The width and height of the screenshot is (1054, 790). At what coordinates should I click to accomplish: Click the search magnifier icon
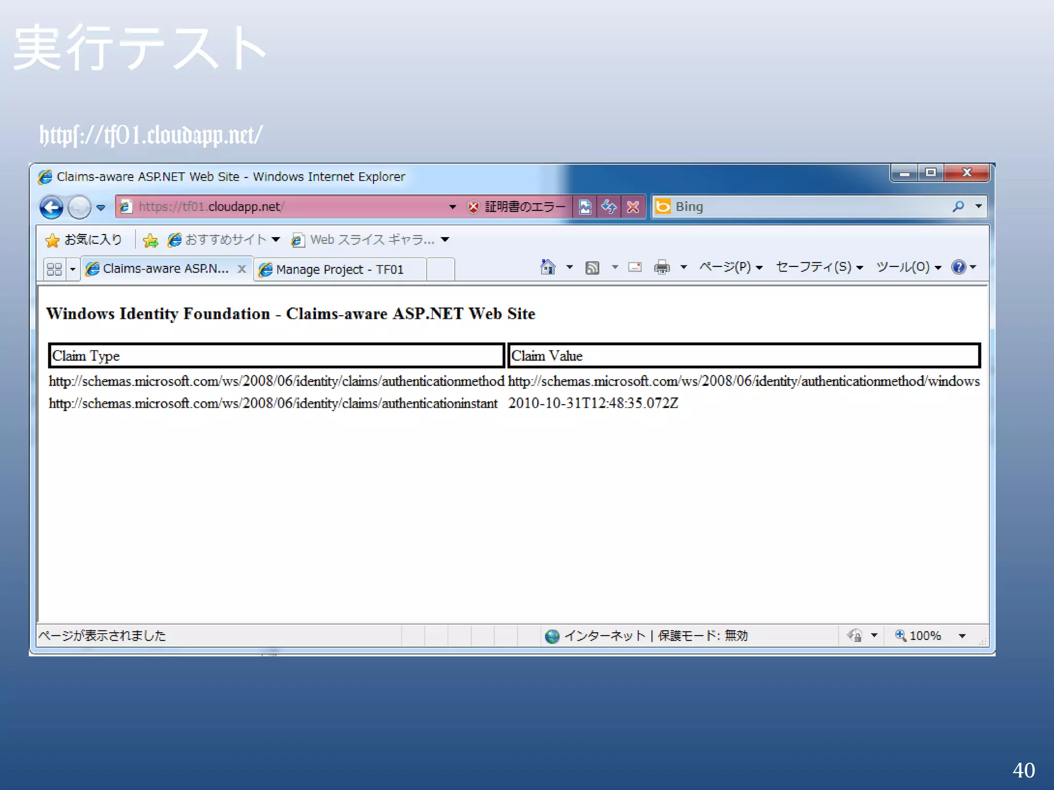(x=958, y=206)
